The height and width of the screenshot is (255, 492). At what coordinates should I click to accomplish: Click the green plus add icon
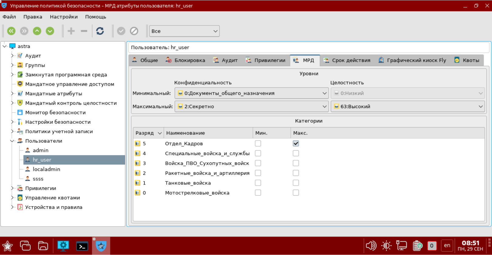coord(71,31)
